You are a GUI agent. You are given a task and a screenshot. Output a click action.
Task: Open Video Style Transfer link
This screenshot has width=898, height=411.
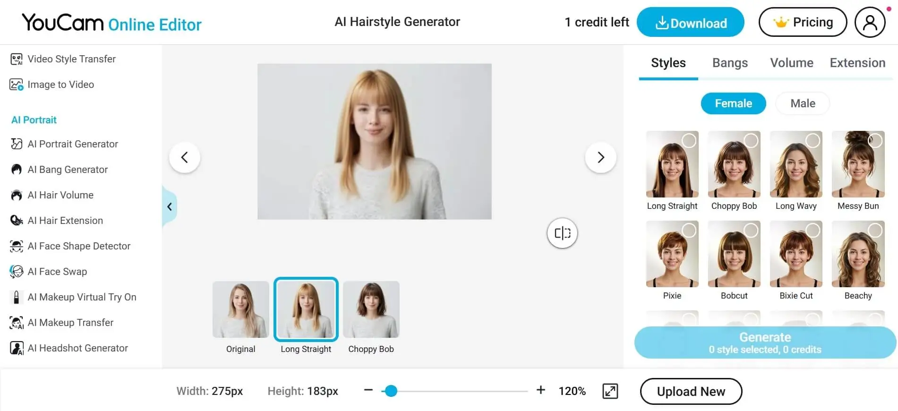[71, 59]
